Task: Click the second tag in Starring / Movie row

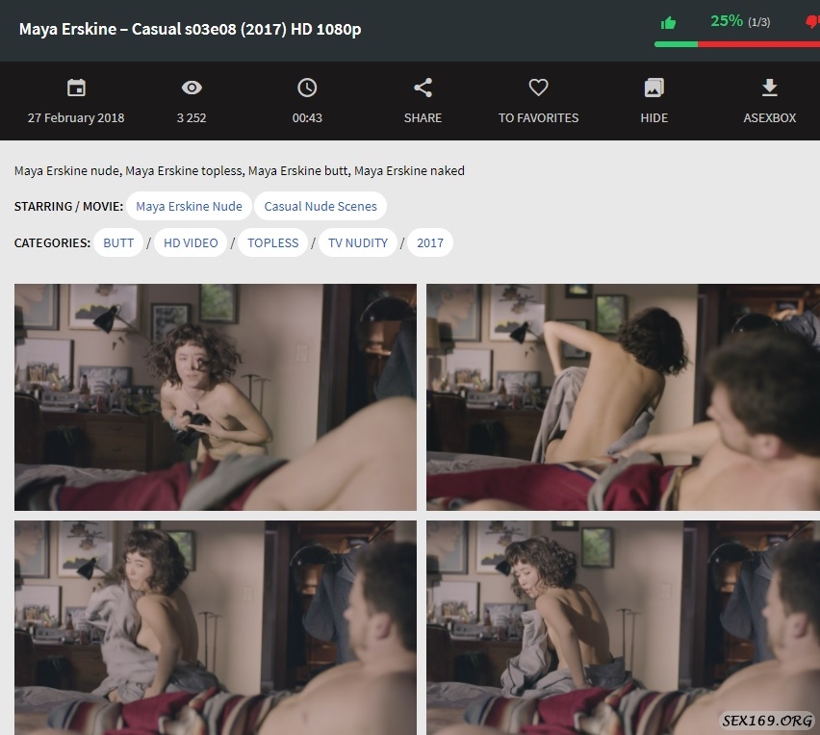Action: [x=320, y=206]
